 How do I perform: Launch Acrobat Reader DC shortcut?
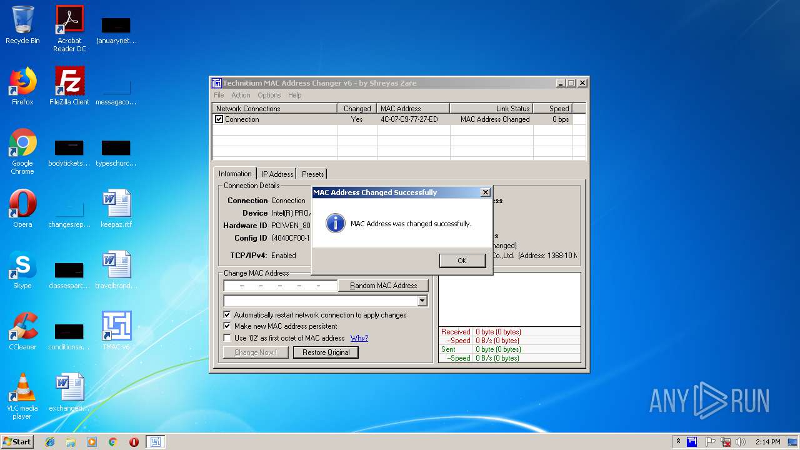pyautogui.click(x=69, y=29)
